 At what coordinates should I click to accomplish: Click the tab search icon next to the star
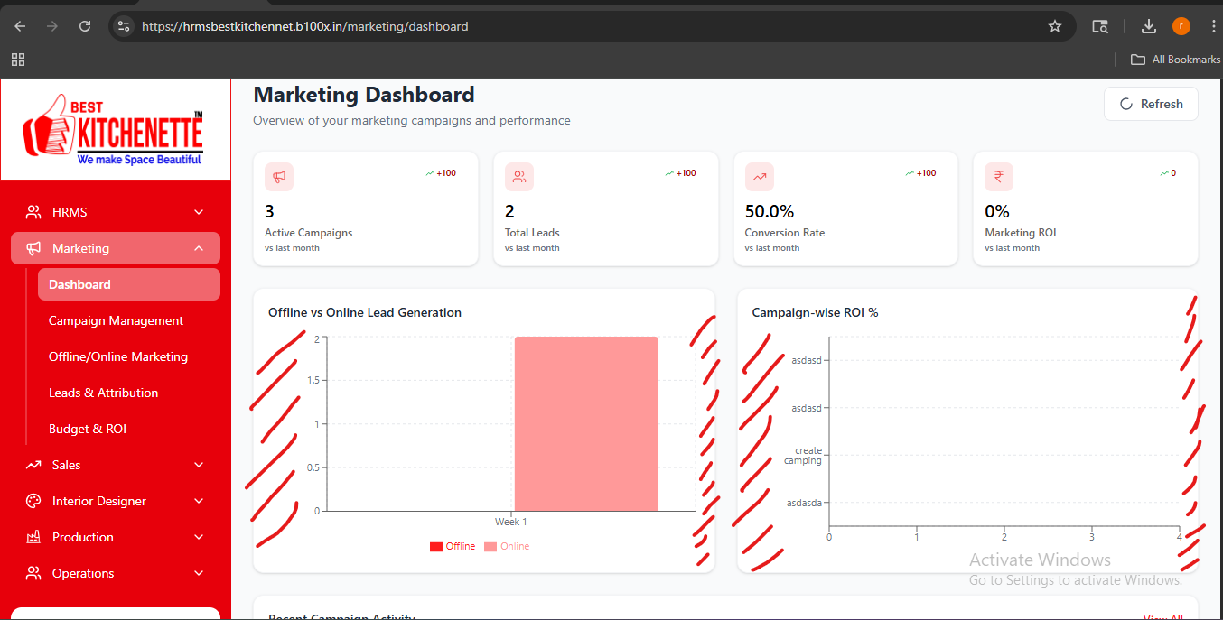click(1100, 26)
